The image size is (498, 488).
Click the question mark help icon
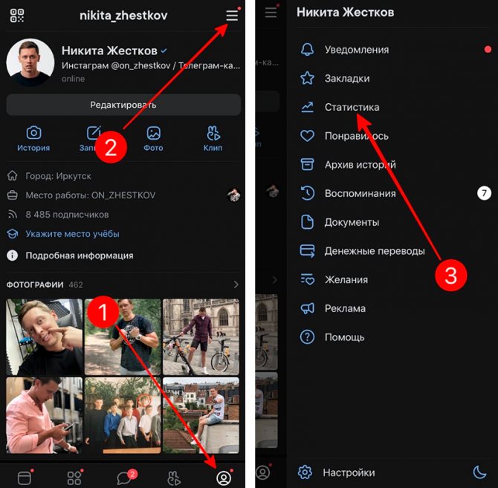307,337
